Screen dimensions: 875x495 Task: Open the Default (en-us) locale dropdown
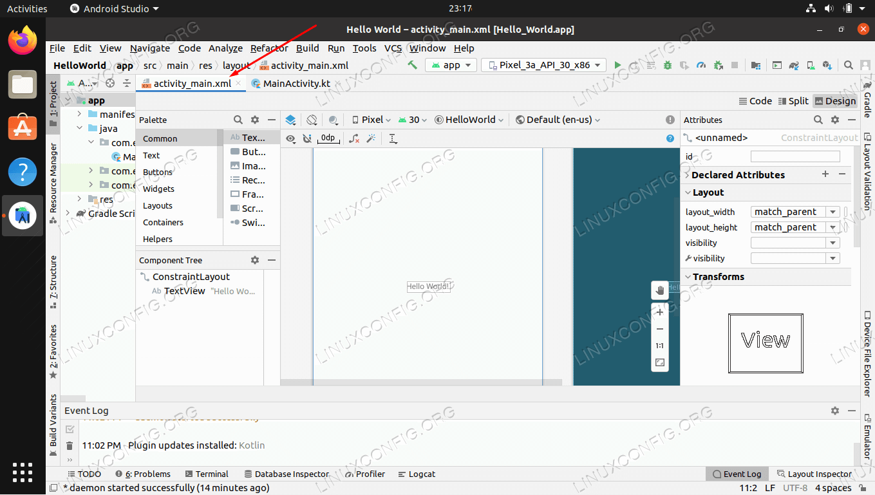pos(558,120)
